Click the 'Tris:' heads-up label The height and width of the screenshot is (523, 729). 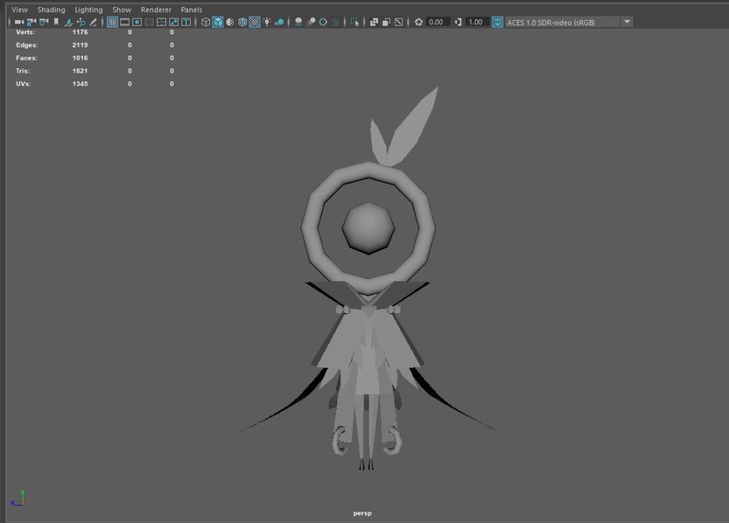pyautogui.click(x=23, y=71)
